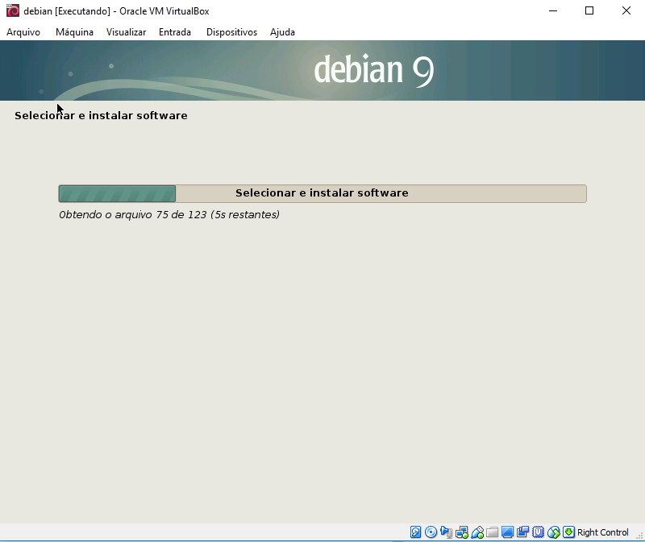645x542 pixels.
Task: Click the green arrow keyboard capture icon
Action: (568, 532)
